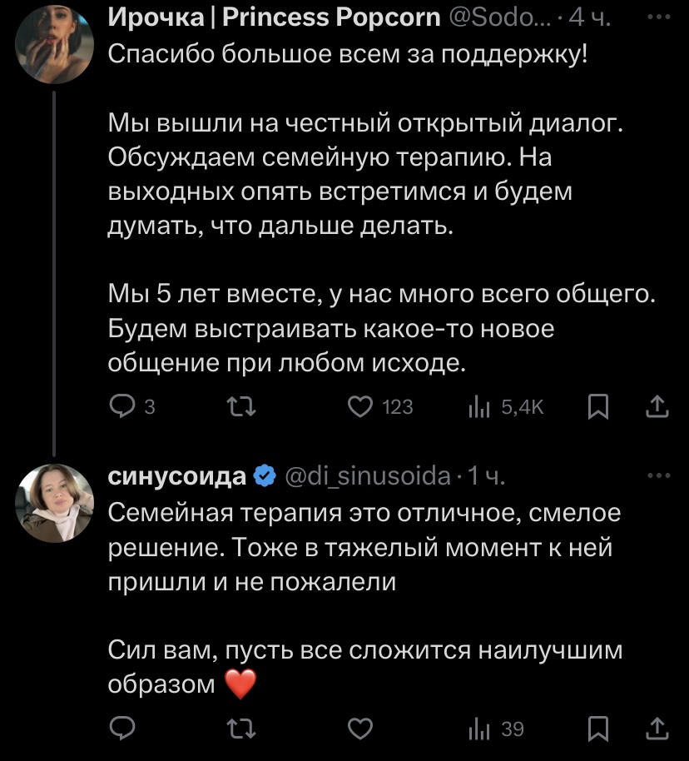
Task: Reply to Ирочка's tweet
Action: [123, 406]
